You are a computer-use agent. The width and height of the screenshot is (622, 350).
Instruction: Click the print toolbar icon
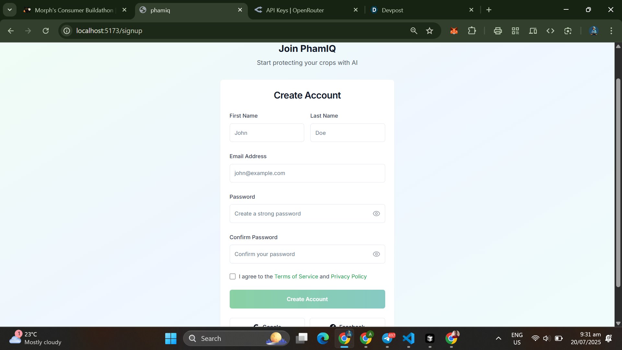pyautogui.click(x=498, y=31)
